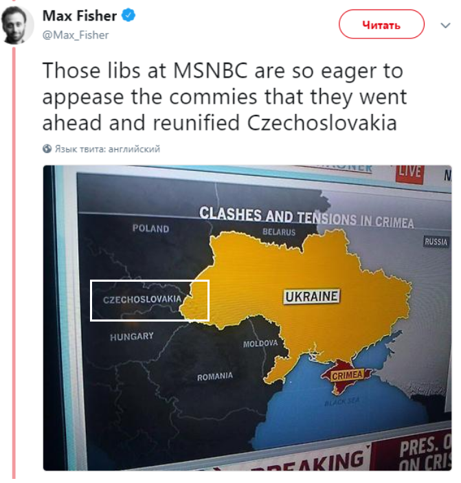Click the ROMANIA label on the map
This screenshot has height=483, width=461.
pos(214,377)
